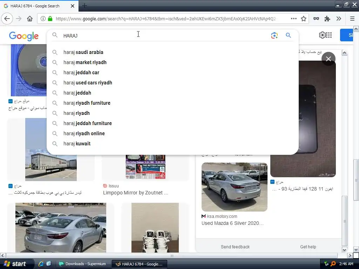
Task: Open silver Mazda thumbnail in results grid
Action: (x=61, y=228)
